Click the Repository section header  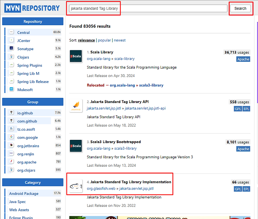coord(33,21)
